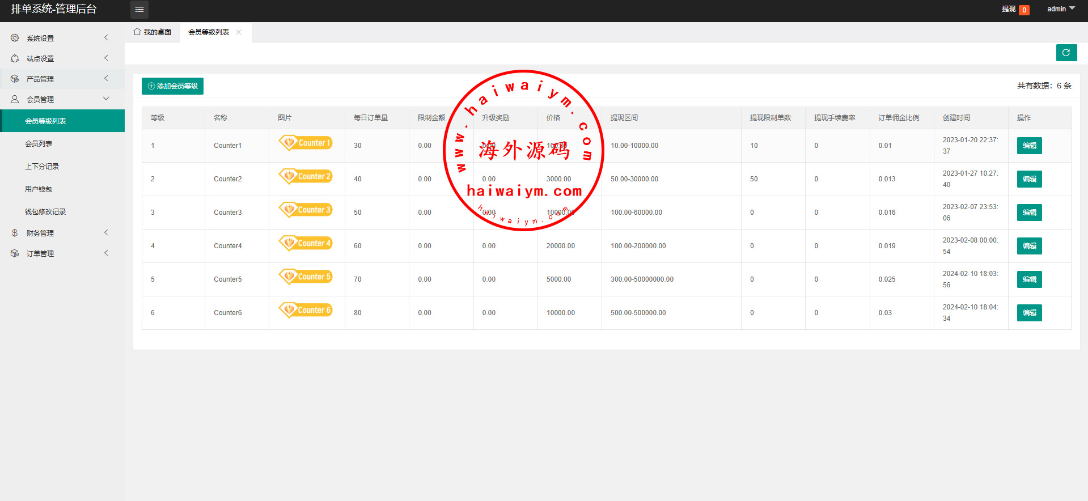Screen dimensions: 1088x501
Task: Click the hamburger menu toggle icon
Action: coord(139,10)
